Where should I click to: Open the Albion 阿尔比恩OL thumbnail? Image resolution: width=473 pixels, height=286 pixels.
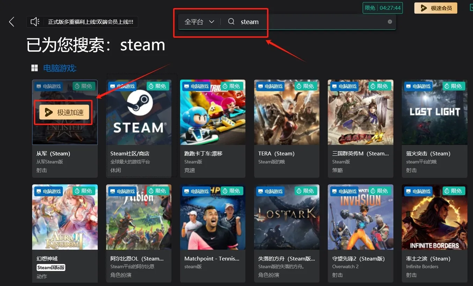pyautogui.click(x=139, y=217)
